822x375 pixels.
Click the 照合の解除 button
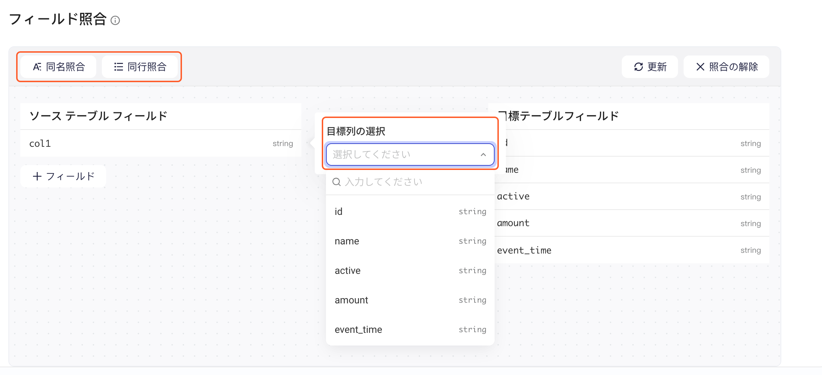[726, 67]
